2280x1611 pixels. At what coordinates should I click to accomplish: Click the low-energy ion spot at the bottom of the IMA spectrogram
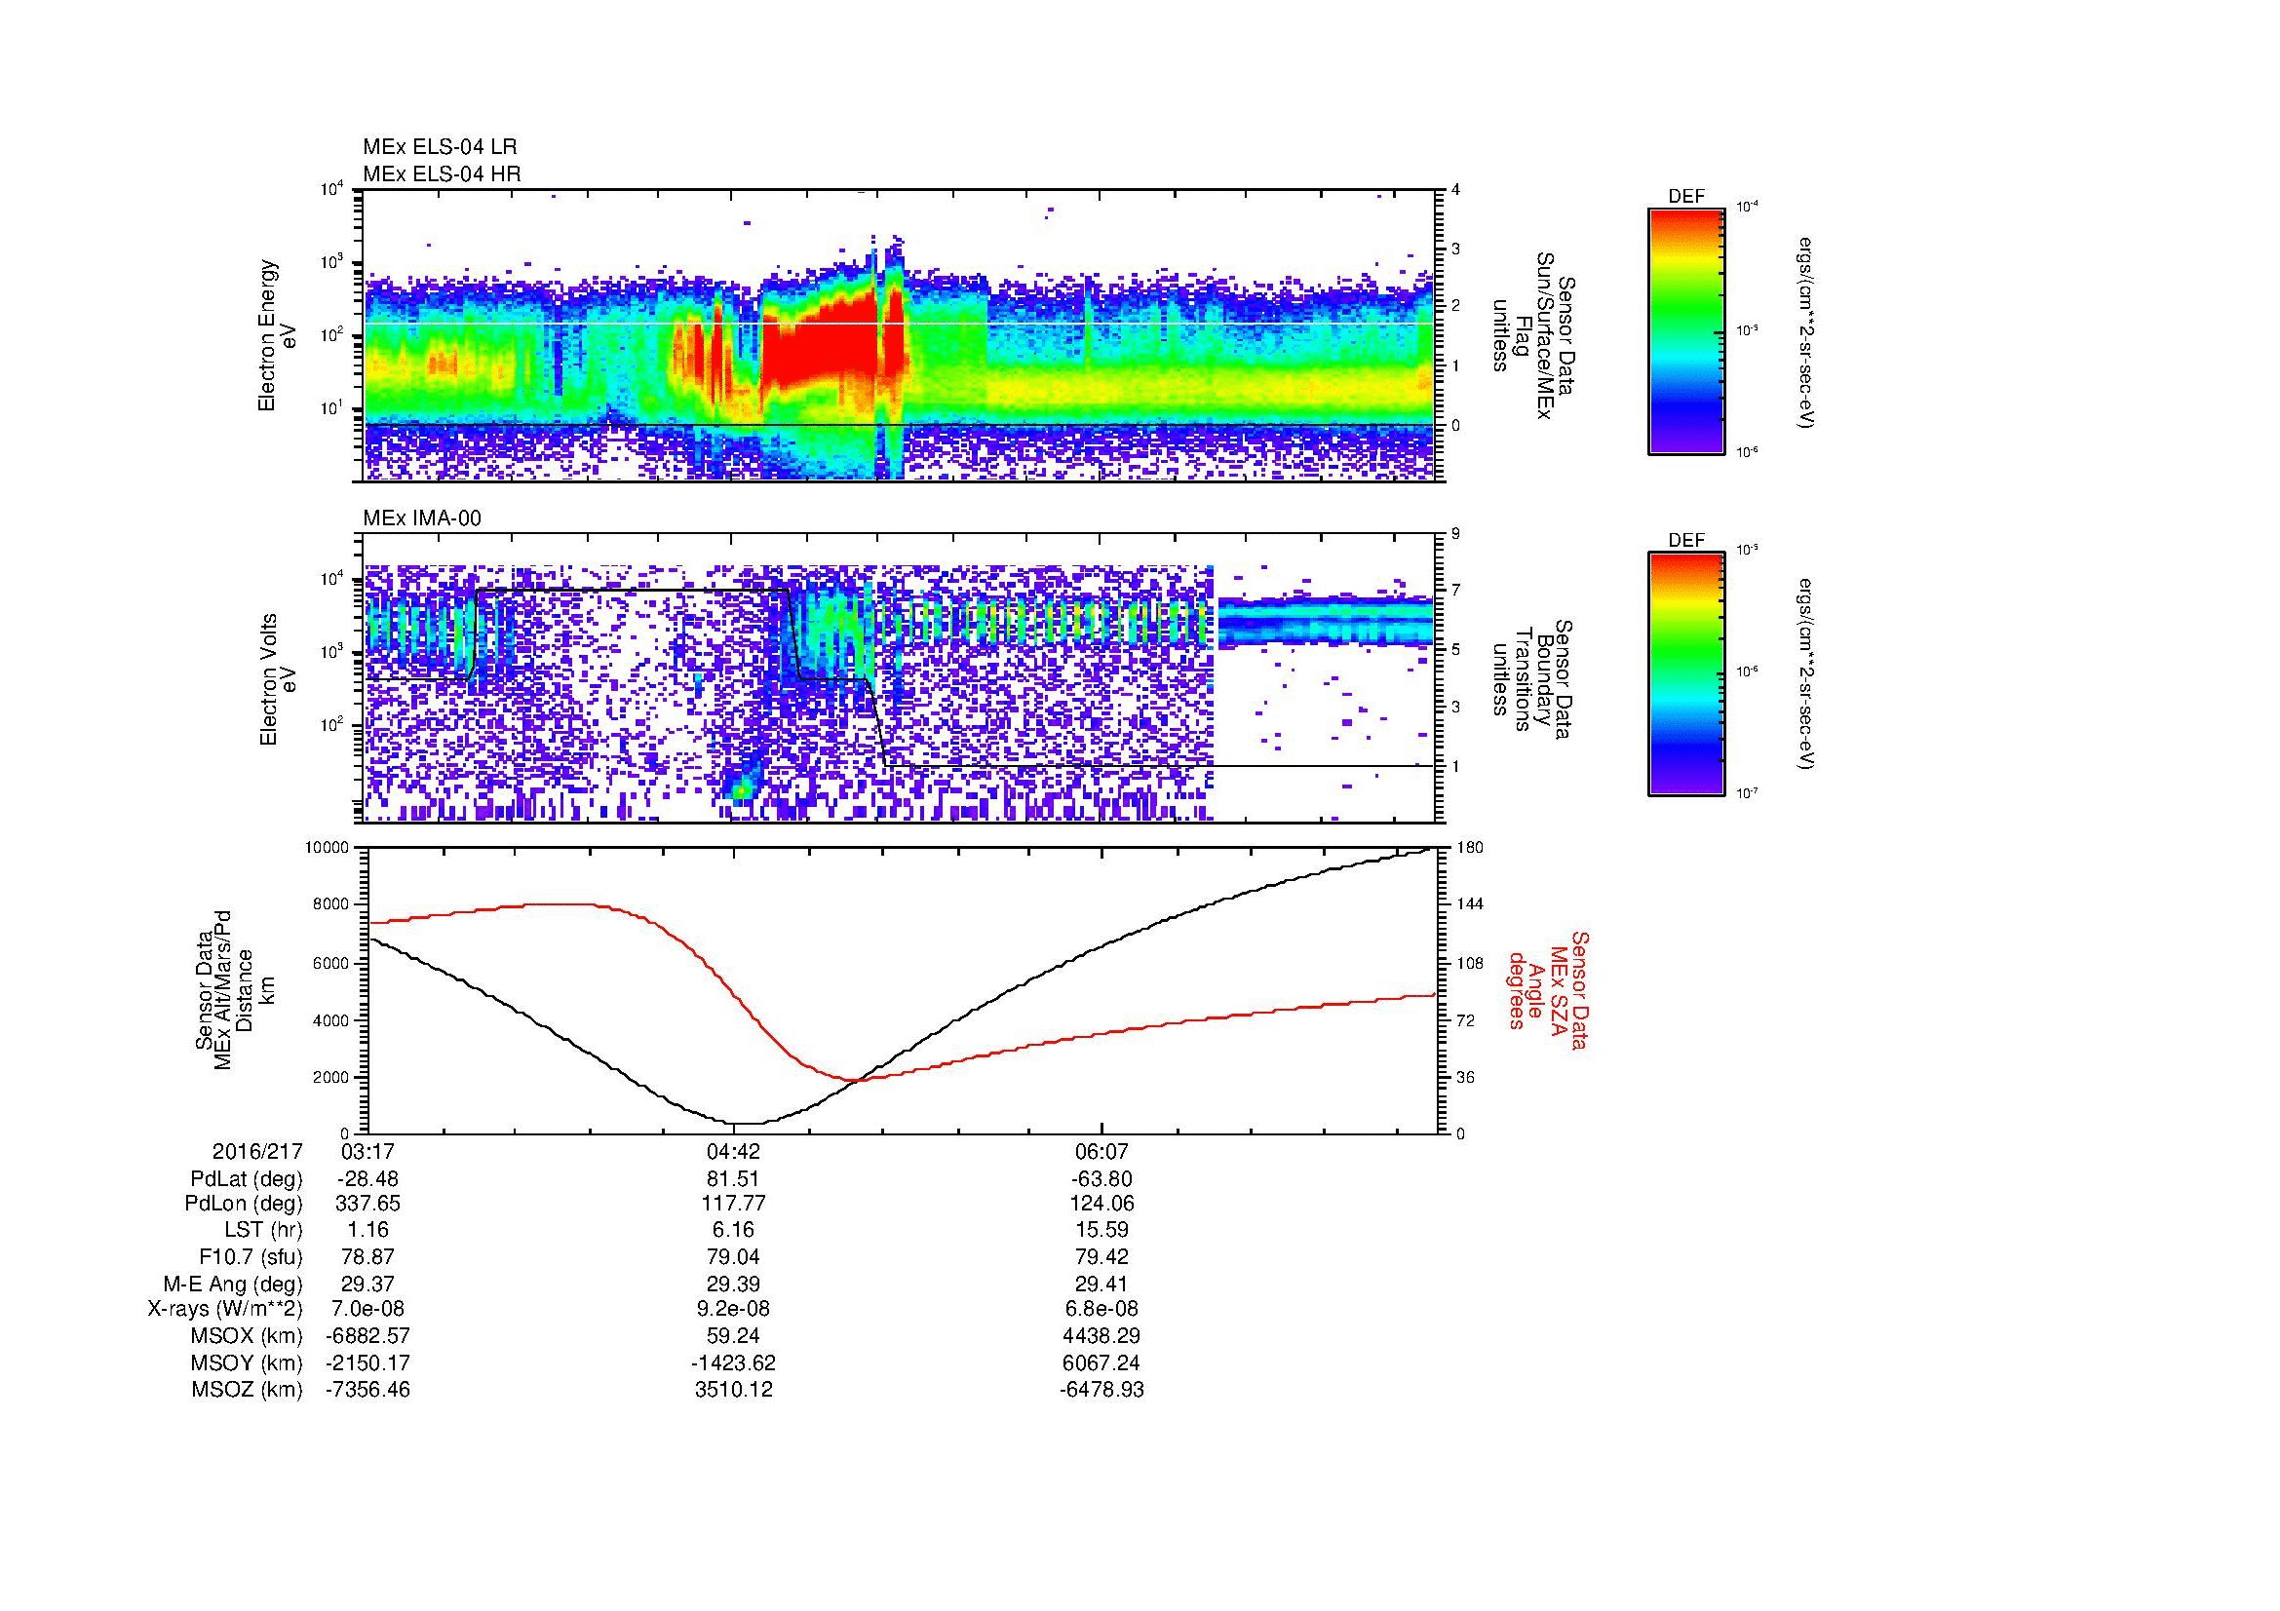(x=741, y=790)
